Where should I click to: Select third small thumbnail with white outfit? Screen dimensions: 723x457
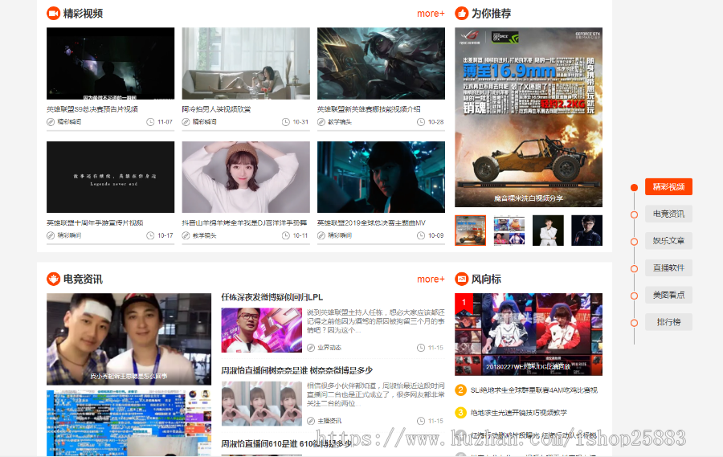click(548, 231)
